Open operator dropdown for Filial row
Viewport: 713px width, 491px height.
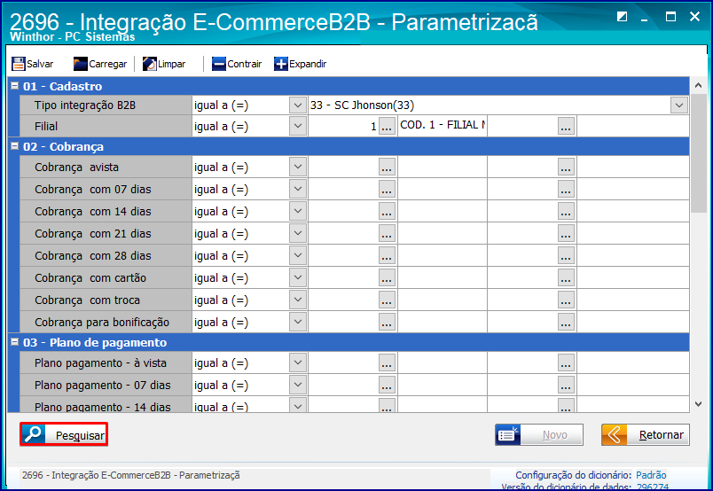pyautogui.click(x=298, y=126)
